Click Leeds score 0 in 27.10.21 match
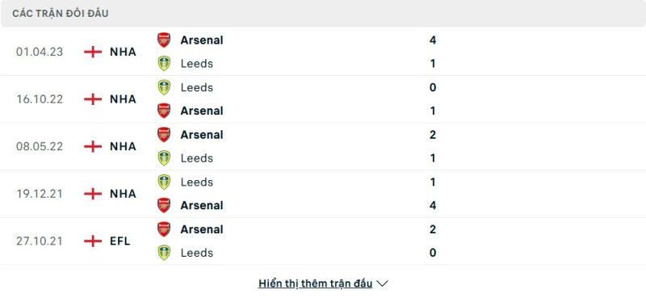This screenshot has height=302, width=646. 433,253
